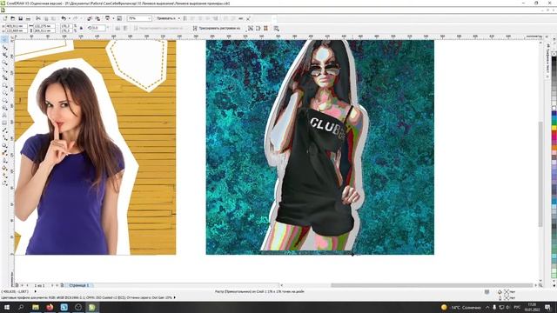
Task: Toggle the Lock ratio padlock
Action: click(81, 28)
